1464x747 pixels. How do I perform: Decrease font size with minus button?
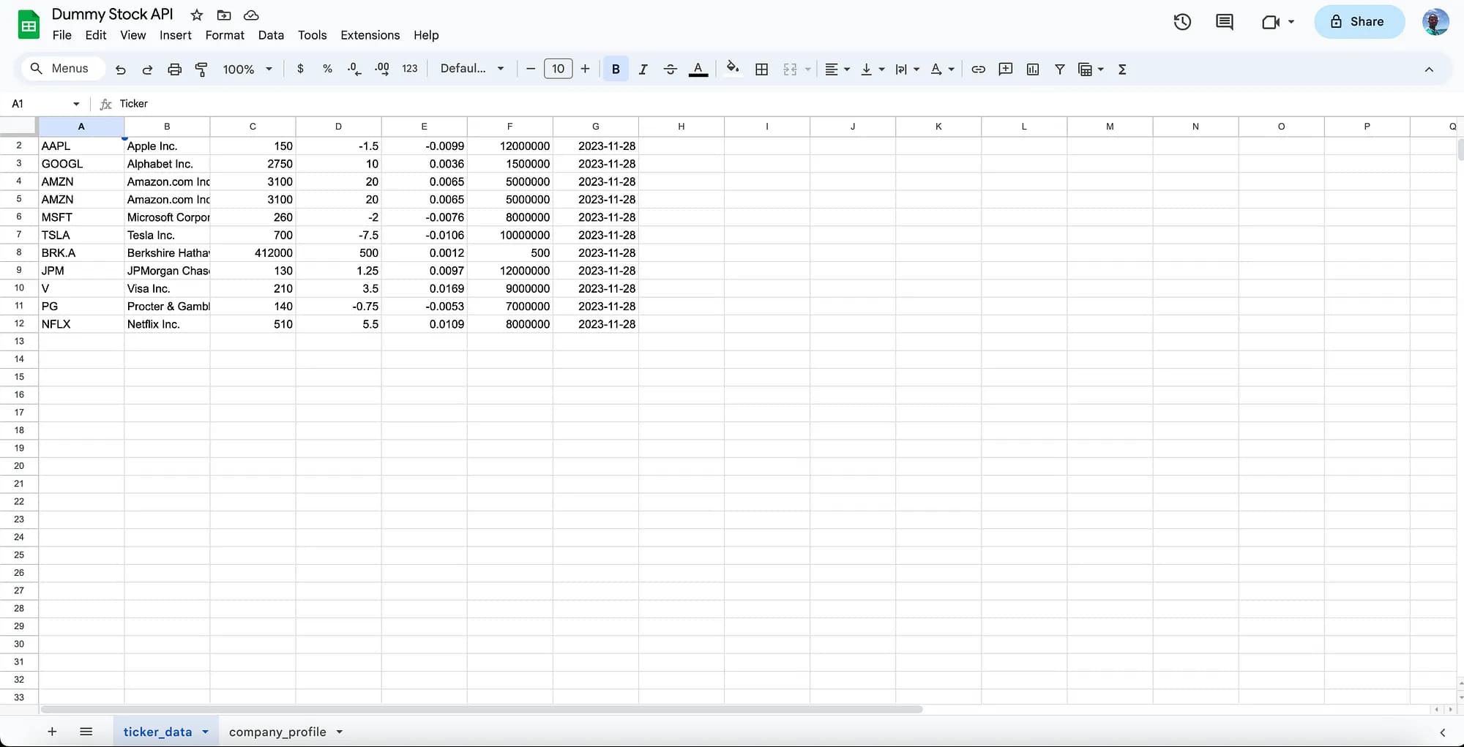tap(531, 69)
